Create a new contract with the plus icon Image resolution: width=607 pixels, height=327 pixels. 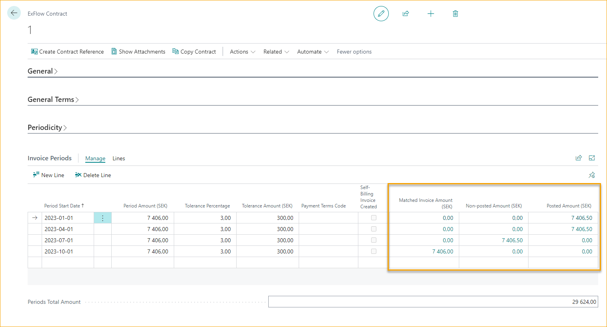point(431,13)
